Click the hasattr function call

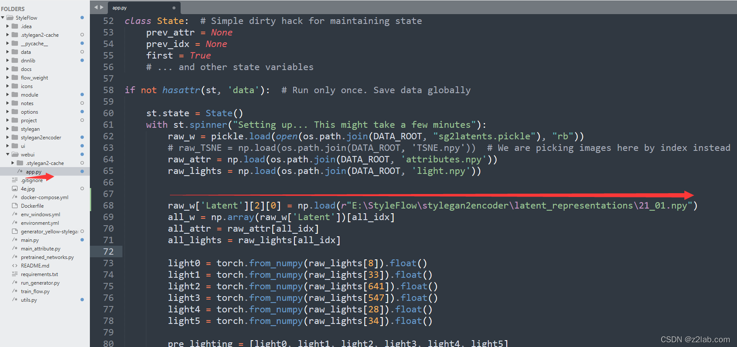pyautogui.click(x=181, y=90)
